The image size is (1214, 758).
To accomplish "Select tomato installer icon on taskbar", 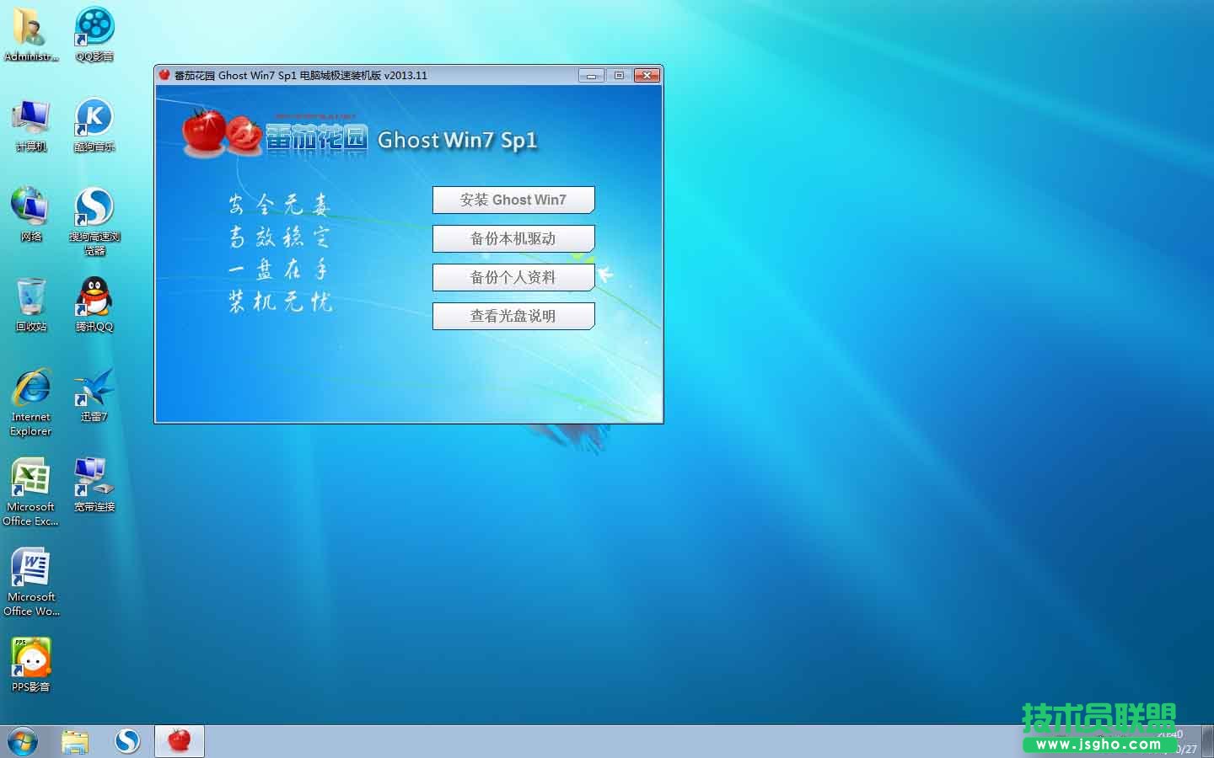I will (179, 740).
